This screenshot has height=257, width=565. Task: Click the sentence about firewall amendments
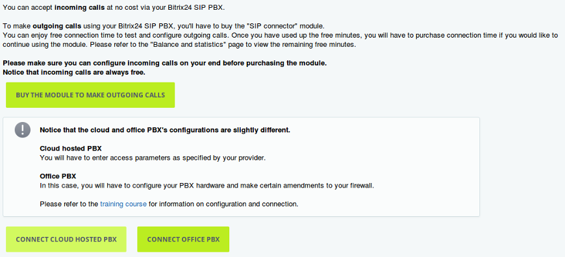pos(207,186)
